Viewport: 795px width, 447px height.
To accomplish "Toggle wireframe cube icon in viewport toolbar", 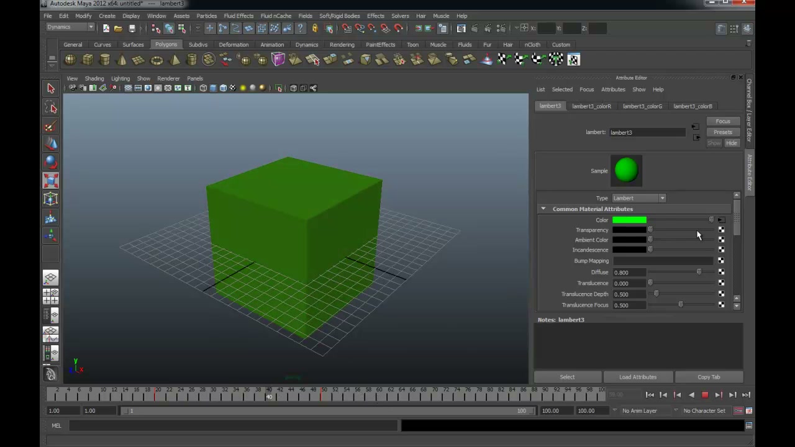I will (203, 88).
